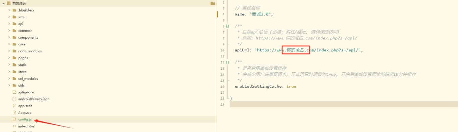This screenshot has width=458, height=132.
Task: Expand the utils folder chevron
Action: [9, 85]
